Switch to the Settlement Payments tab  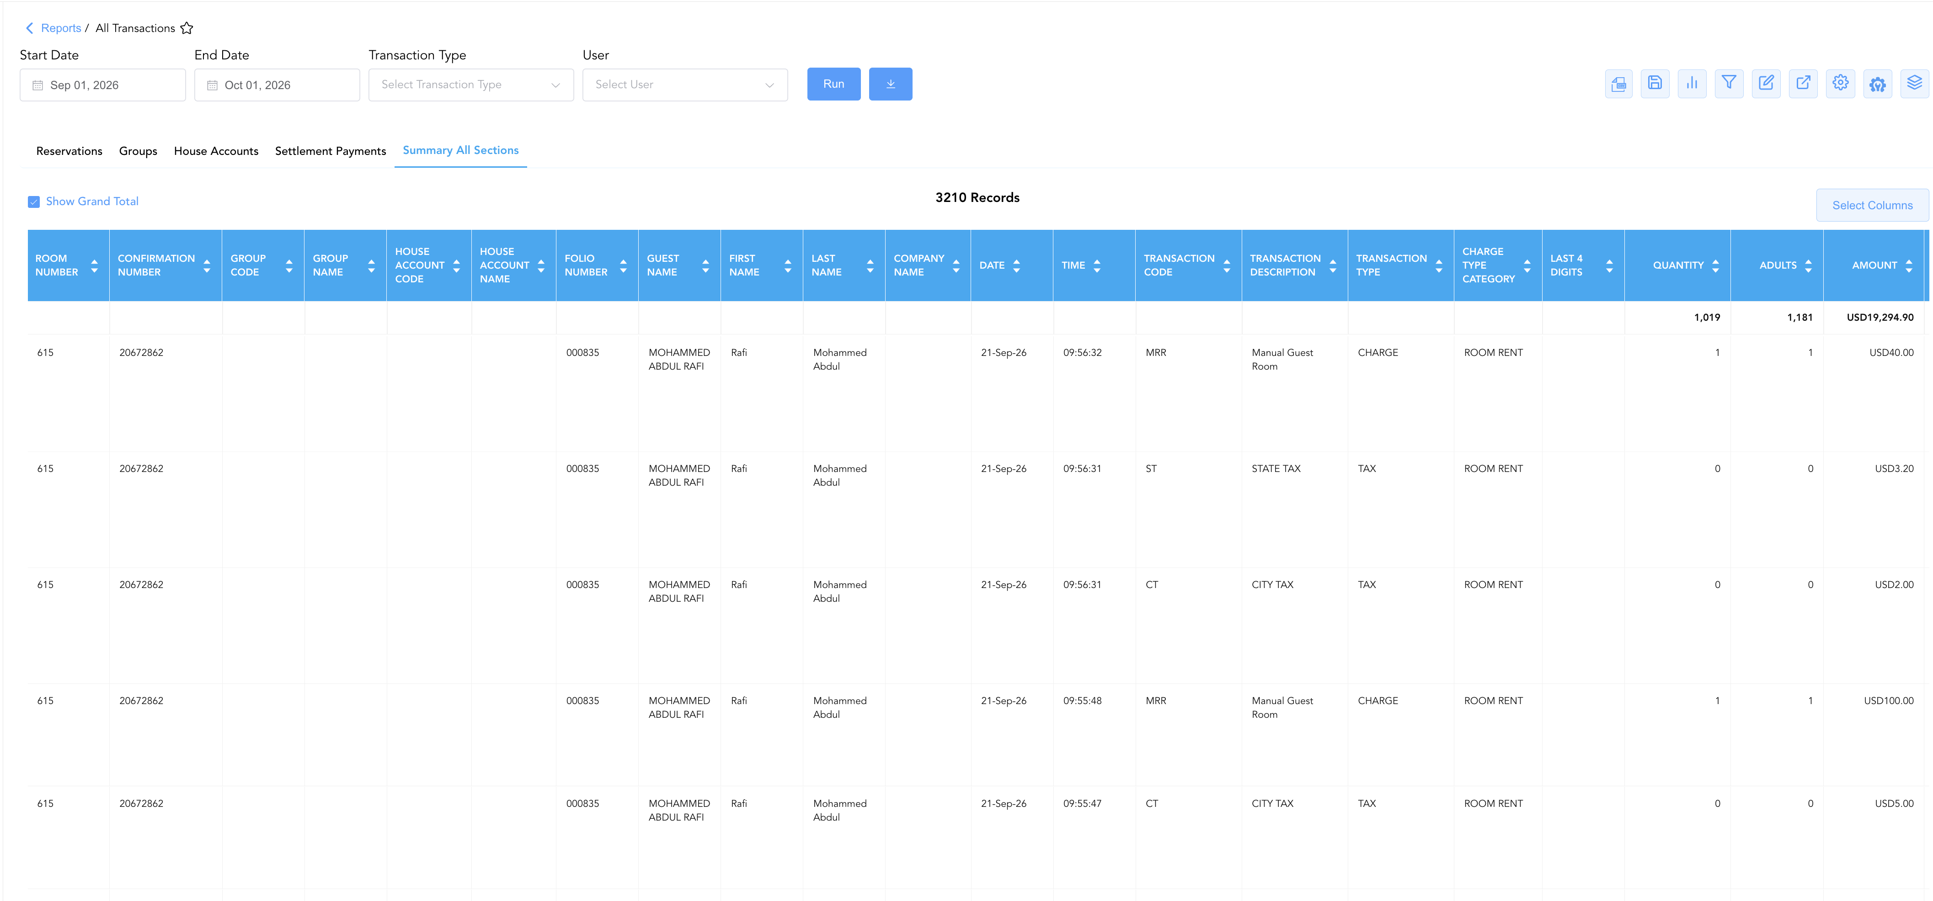point(331,151)
